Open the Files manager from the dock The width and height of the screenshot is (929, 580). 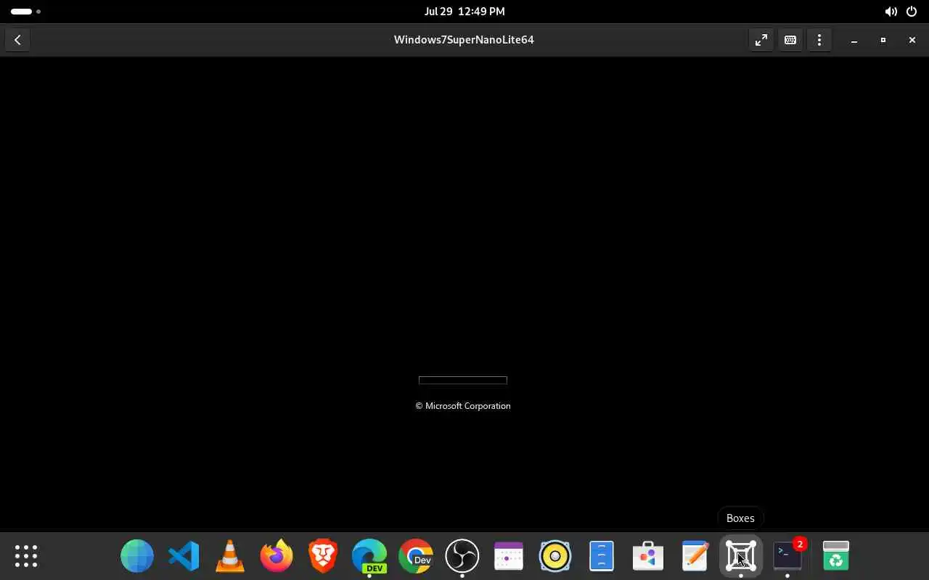tap(602, 556)
